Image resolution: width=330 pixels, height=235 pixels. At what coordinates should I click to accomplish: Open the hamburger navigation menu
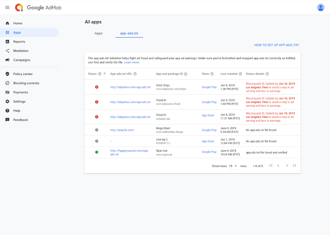click(x=7, y=7)
